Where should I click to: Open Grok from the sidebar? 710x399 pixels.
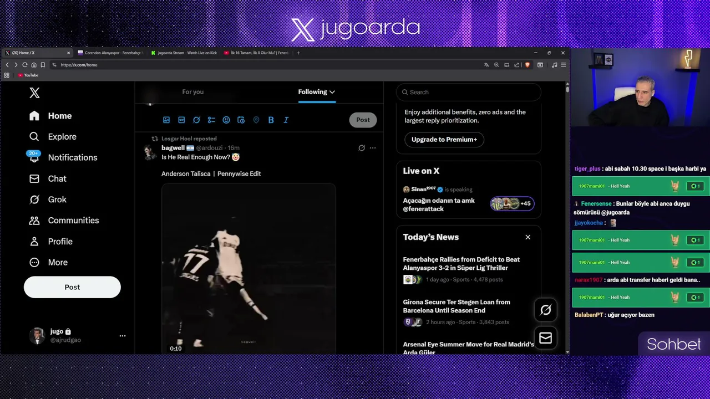[x=48, y=199]
